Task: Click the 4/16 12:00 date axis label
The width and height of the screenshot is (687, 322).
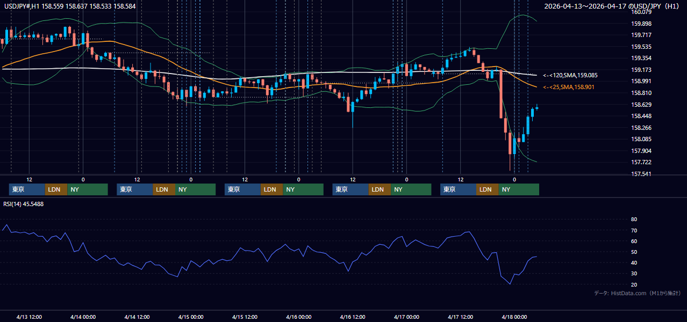Action: pos(353,317)
